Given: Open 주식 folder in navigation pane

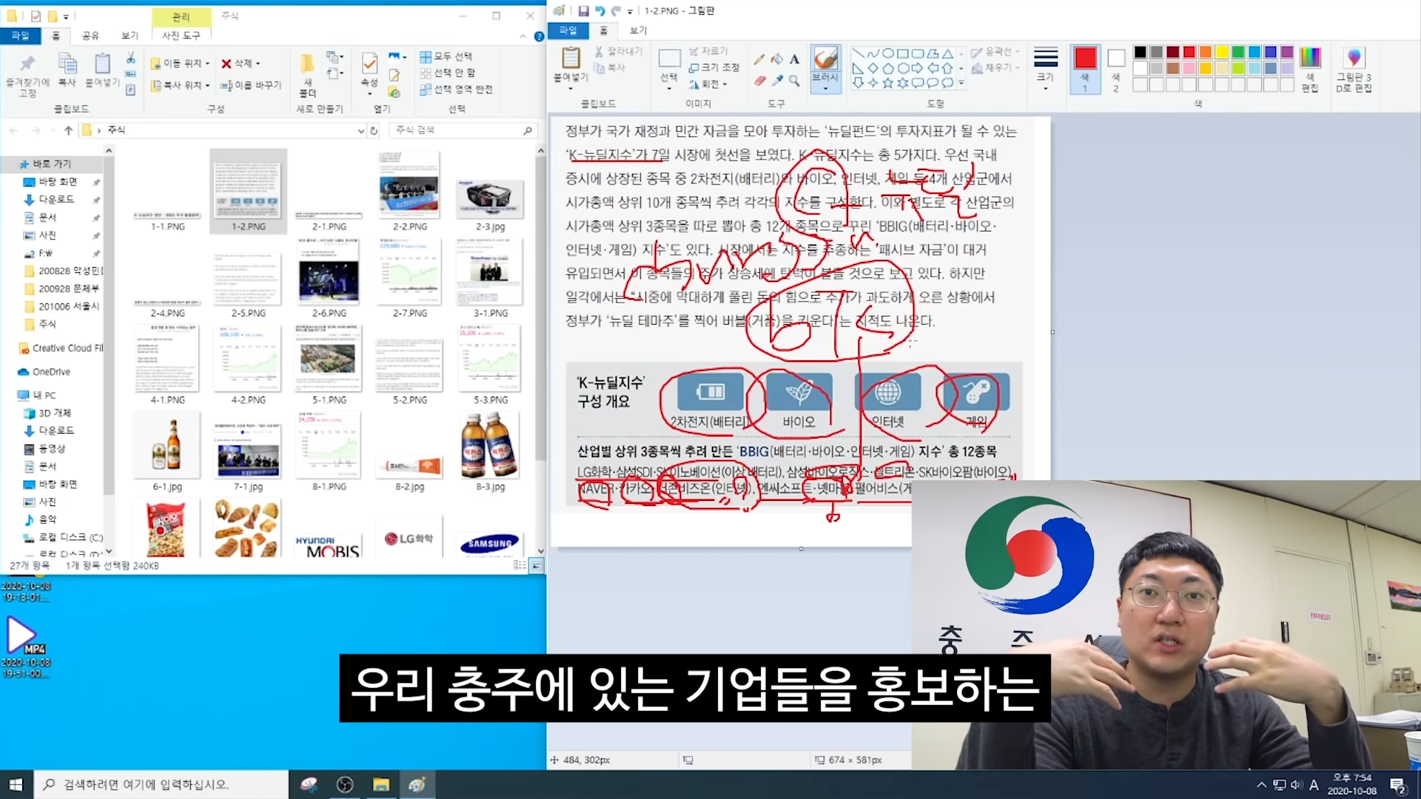Looking at the screenshot, I should [47, 324].
